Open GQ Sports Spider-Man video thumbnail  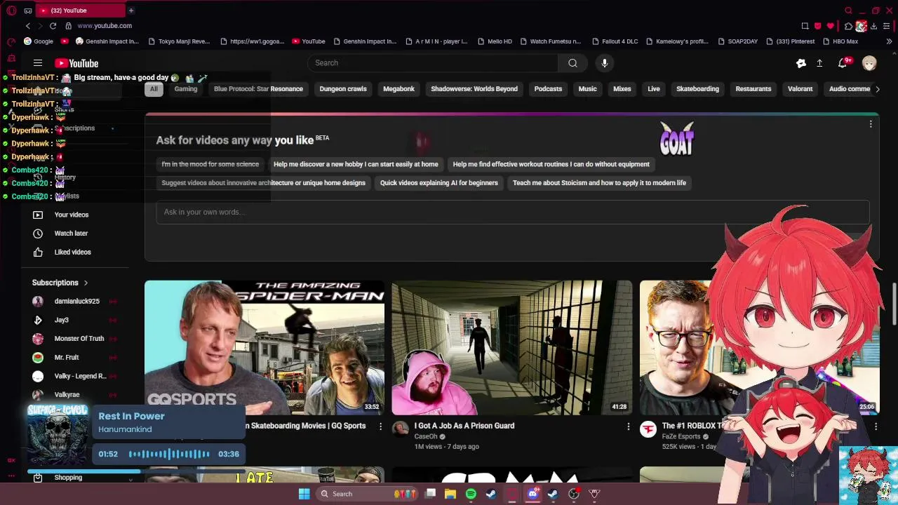tap(264, 348)
